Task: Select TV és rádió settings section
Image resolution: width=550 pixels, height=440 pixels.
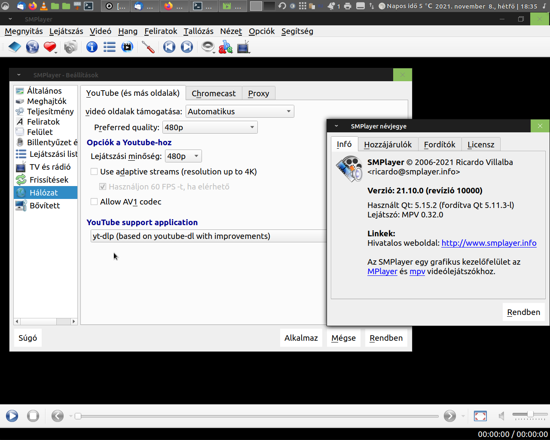Action: pyautogui.click(x=46, y=167)
